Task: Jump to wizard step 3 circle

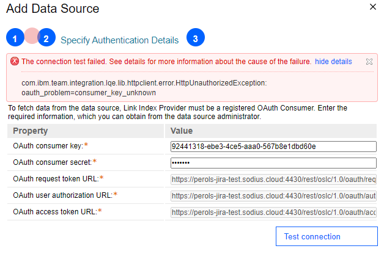Action: pos(196,37)
